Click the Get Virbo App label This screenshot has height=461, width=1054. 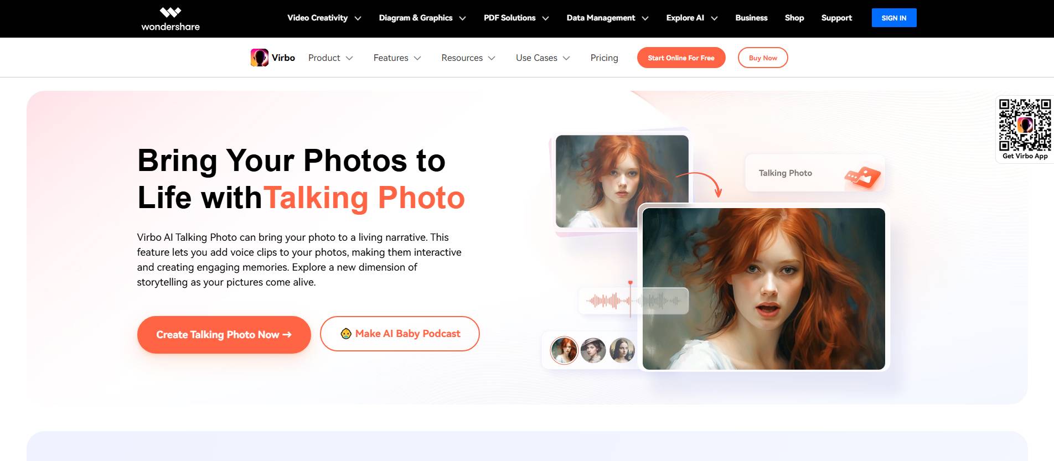tap(1025, 156)
